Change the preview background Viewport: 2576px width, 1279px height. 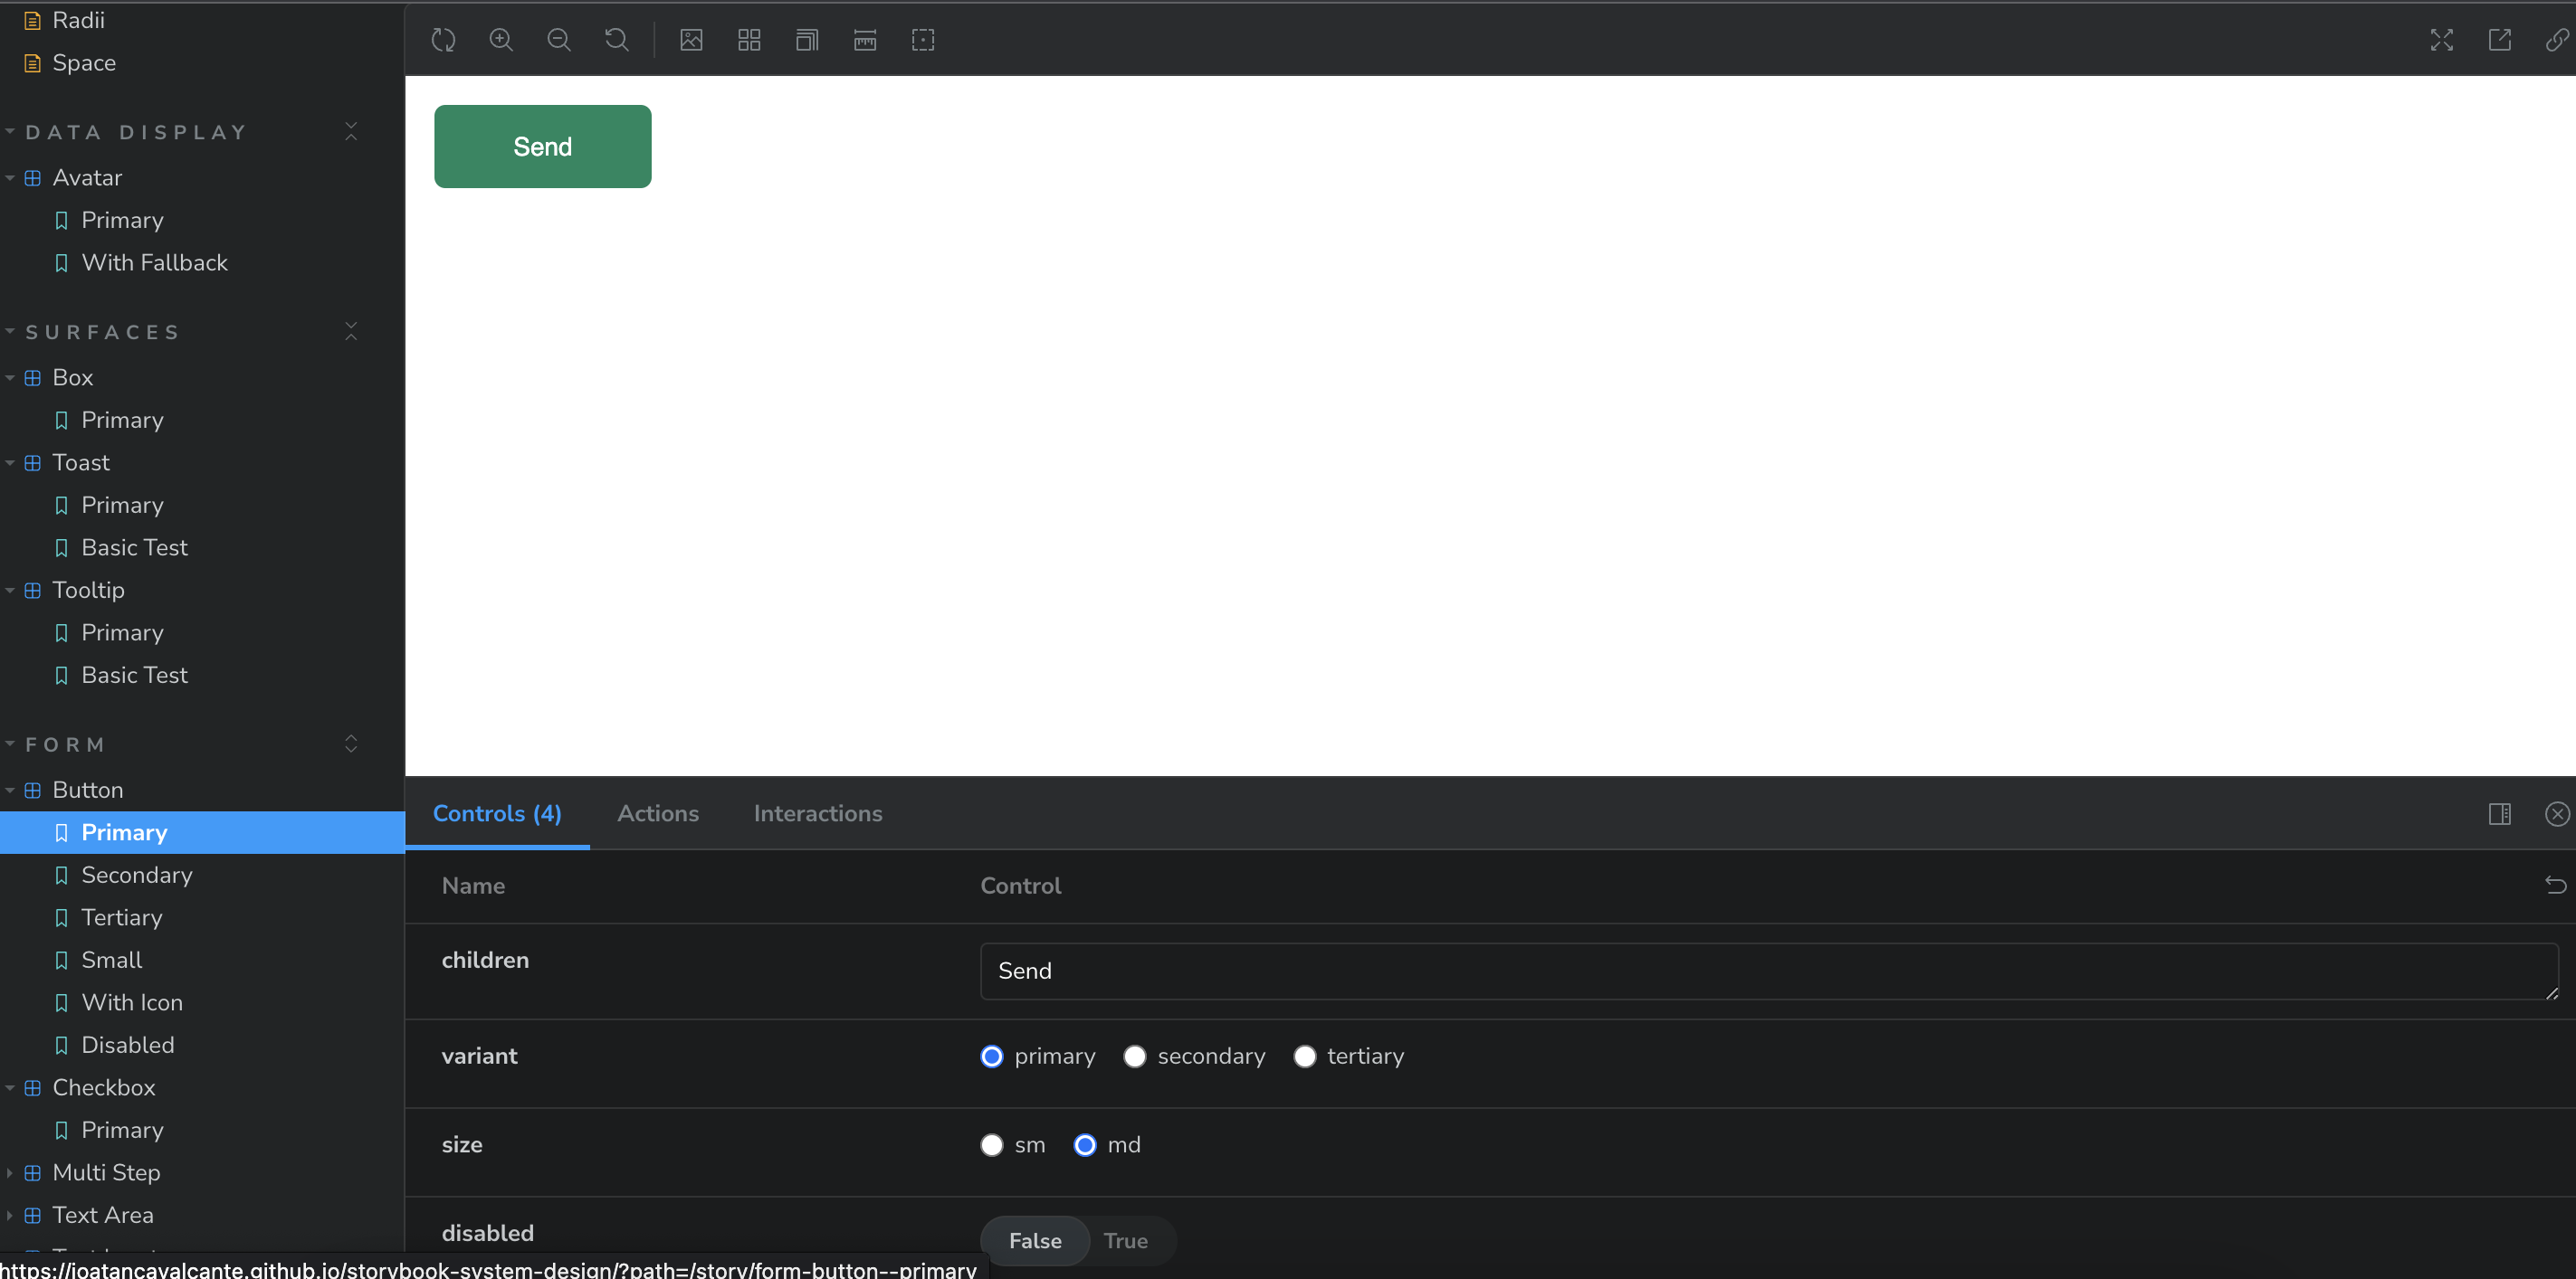coord(691,40)
